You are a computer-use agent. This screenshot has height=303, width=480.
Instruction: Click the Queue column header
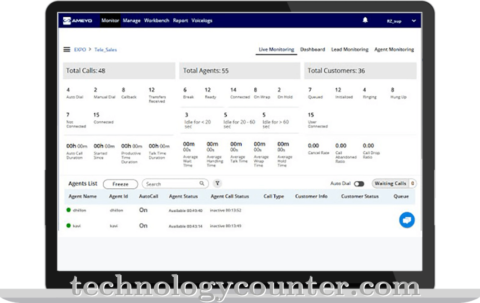[401, 196]
